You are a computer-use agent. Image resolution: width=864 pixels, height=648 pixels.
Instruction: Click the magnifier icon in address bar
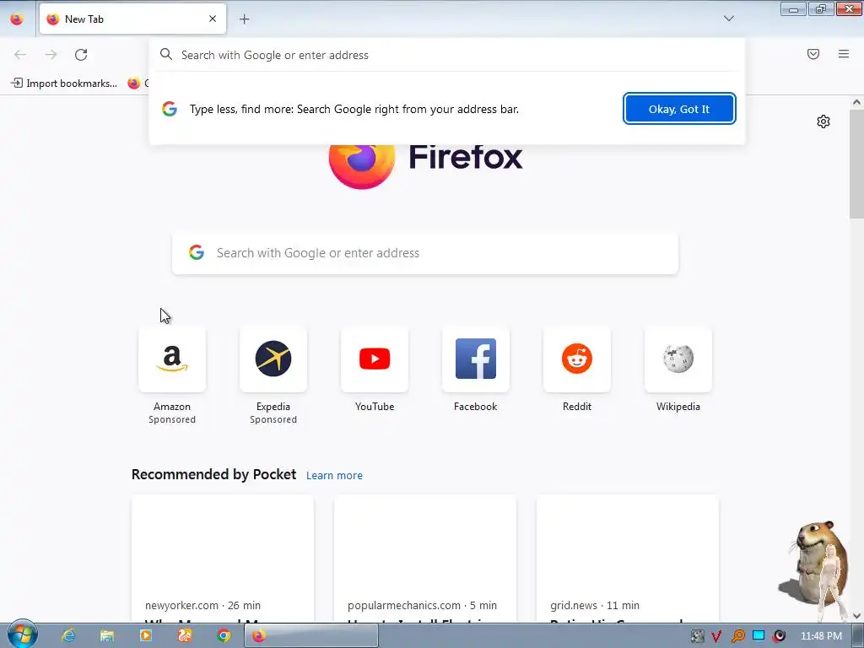166,54
